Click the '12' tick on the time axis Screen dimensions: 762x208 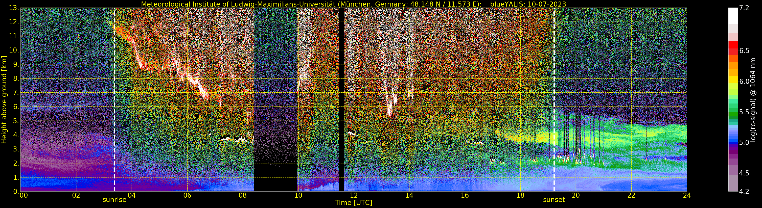[x=354, y=195]
